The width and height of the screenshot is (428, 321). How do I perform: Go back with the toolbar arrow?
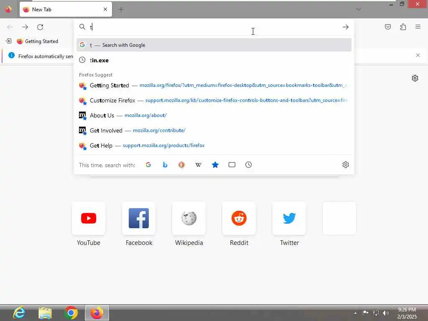(10, 27)
